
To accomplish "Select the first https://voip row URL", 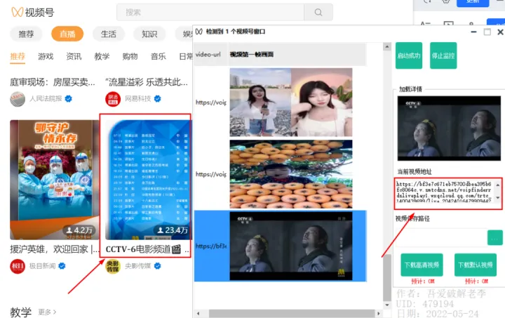I will 211,102.
